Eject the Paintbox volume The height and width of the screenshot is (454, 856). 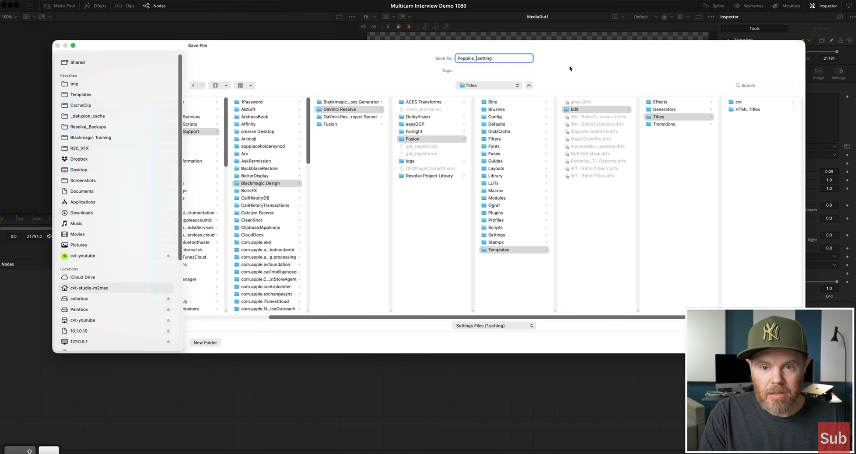tap(168, 310)
